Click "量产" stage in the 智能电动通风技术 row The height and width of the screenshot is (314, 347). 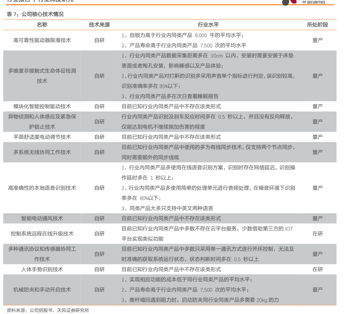pos(317,218)
